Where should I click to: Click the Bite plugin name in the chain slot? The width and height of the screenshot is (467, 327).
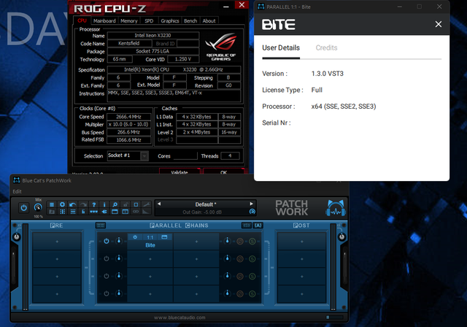[x=150, y=245]
